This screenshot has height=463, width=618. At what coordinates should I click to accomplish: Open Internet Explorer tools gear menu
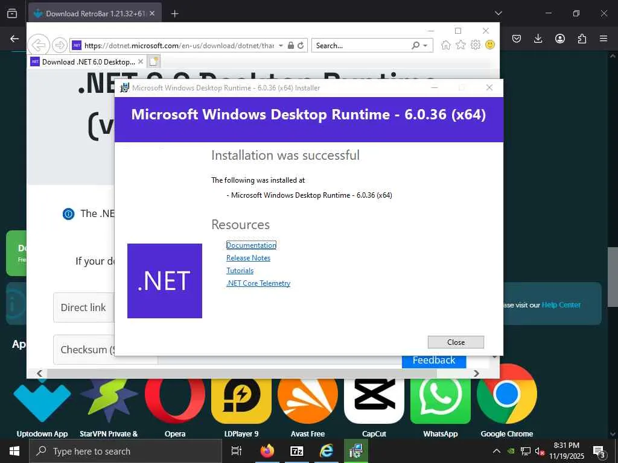(476, 45)
